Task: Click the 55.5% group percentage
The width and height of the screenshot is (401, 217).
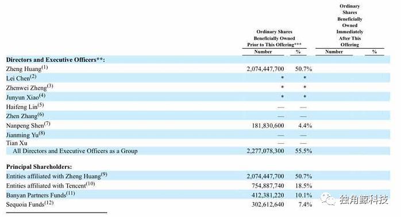Action: tap(303, 151)
